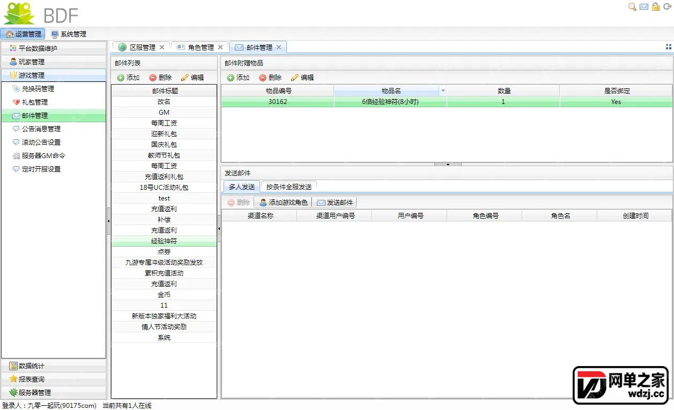
Task: Click 编辑 in the 邮件附赠物品 toolbar
Action: click(x=302, y=78)
